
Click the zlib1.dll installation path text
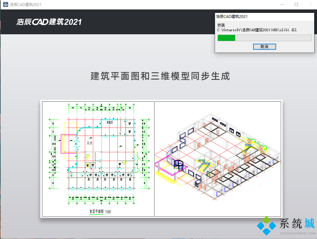pyautogui.click(x=257, y=30)
